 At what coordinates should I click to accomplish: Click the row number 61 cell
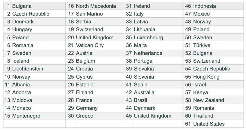click(188, 124)
